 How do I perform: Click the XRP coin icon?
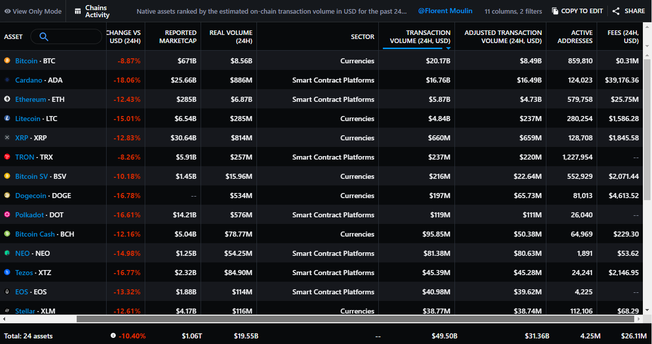pos(7,138)
